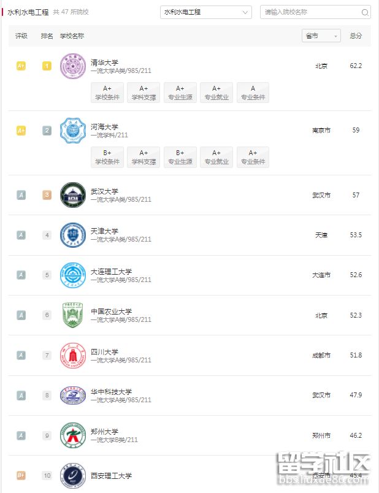Click the 总分 column header

pyautogui.click(x=356, y=36)
